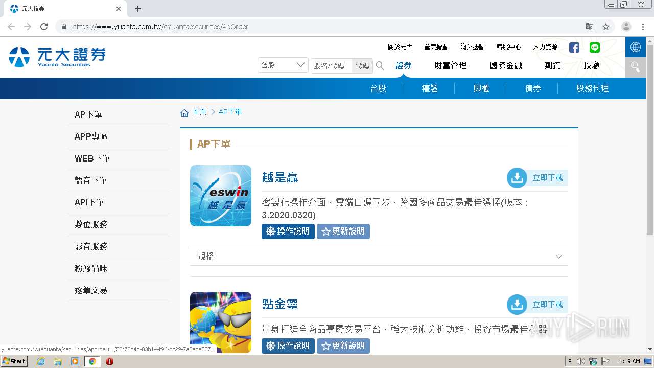Open the LINE icon in header
This screenshot has height=368, width=654.
[x=595, y=48]
